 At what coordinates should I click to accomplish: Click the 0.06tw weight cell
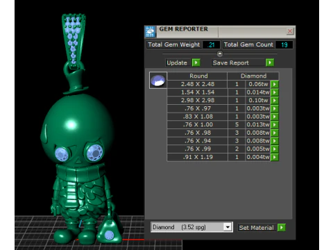tap(258, 84)
